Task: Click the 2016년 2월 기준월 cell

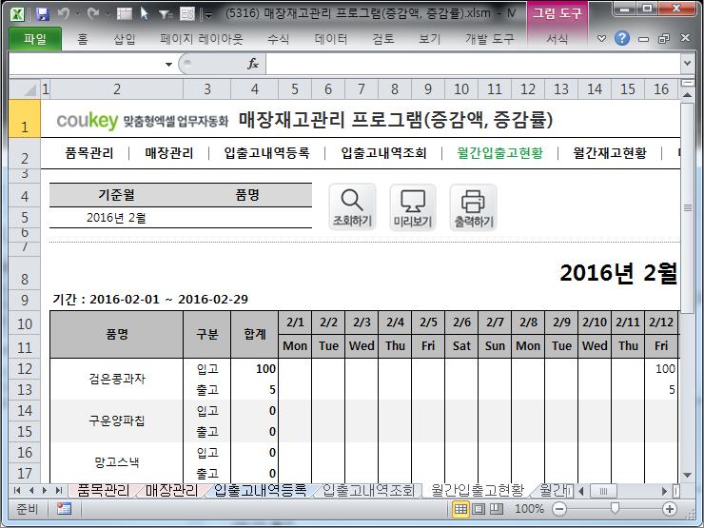Action: click(x=116, y=218)
